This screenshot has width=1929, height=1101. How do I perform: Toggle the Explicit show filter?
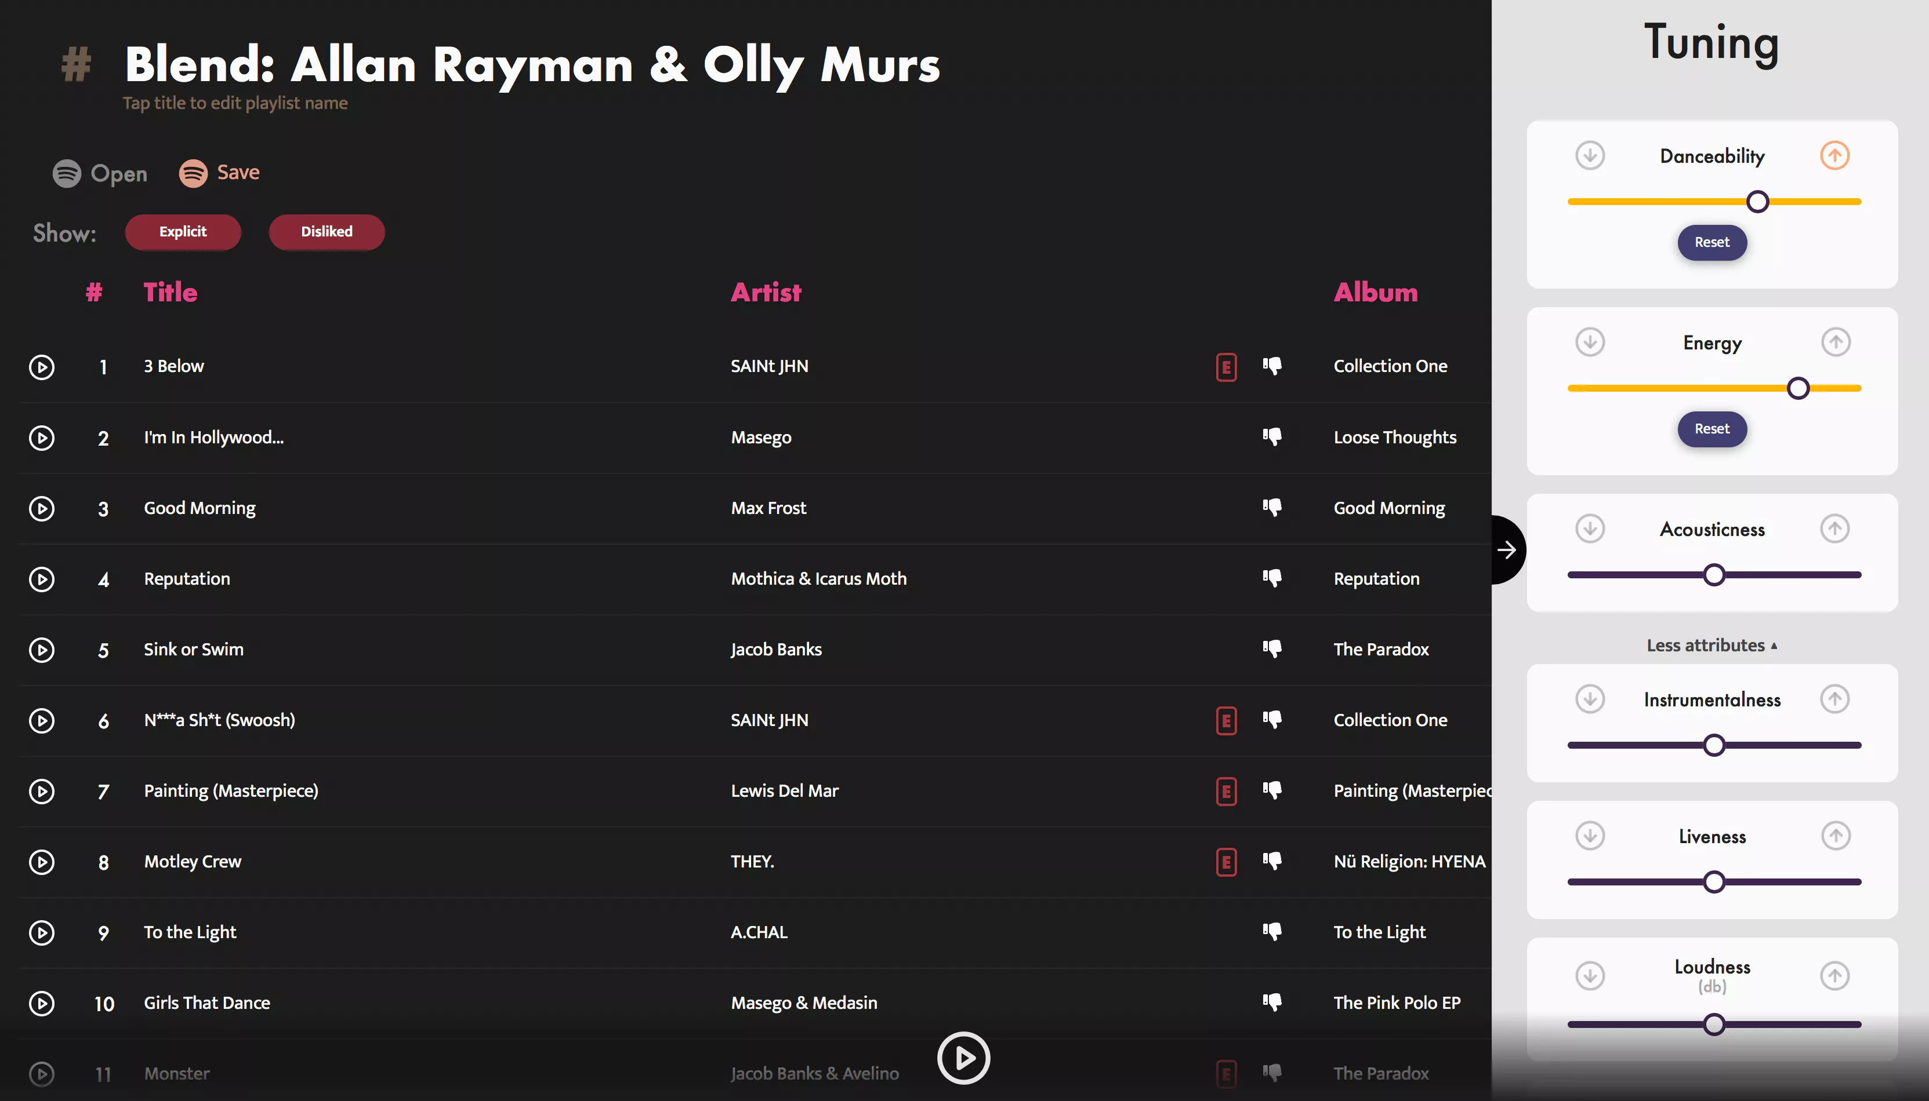tap(182, 231)
